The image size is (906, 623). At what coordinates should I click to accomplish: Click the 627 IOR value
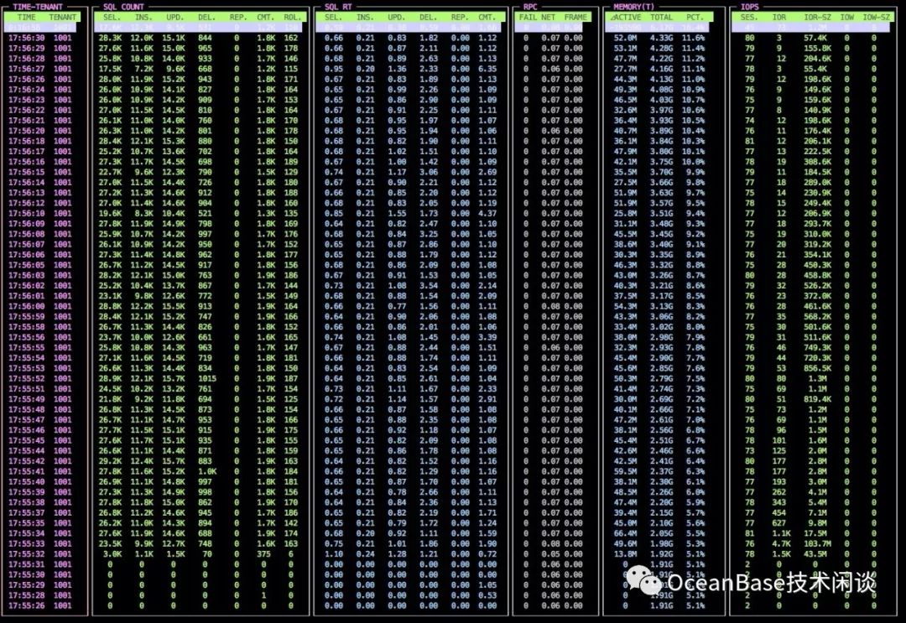pyautogui.click(x=778, y=523)
